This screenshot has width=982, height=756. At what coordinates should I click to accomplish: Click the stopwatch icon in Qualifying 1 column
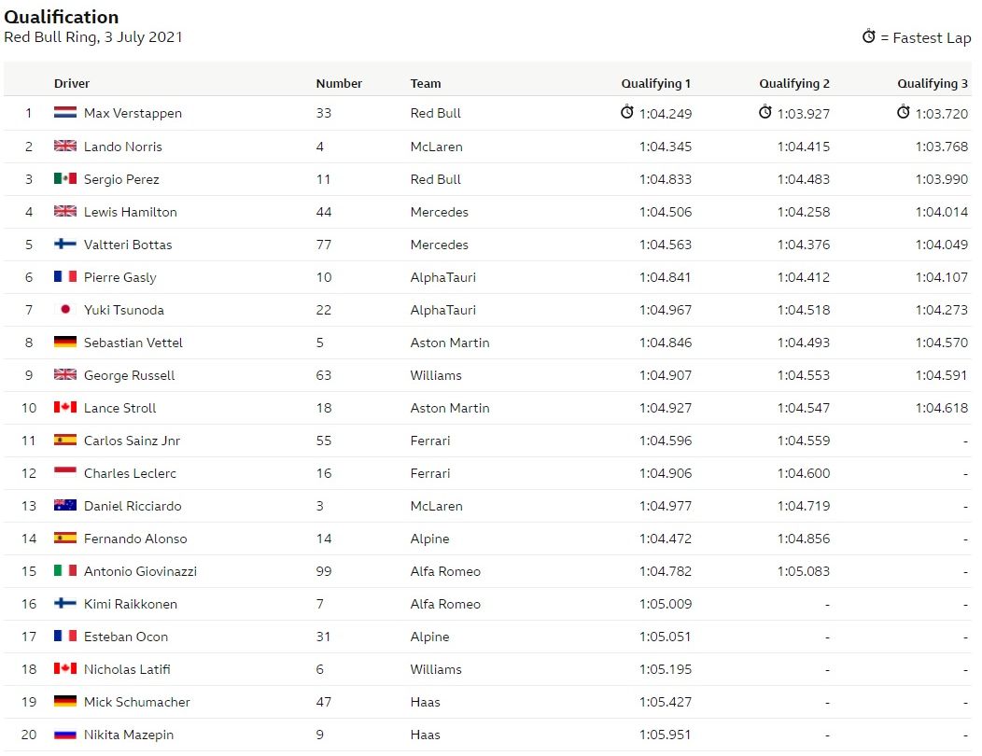pyautogui.click(x=627, y=112)
